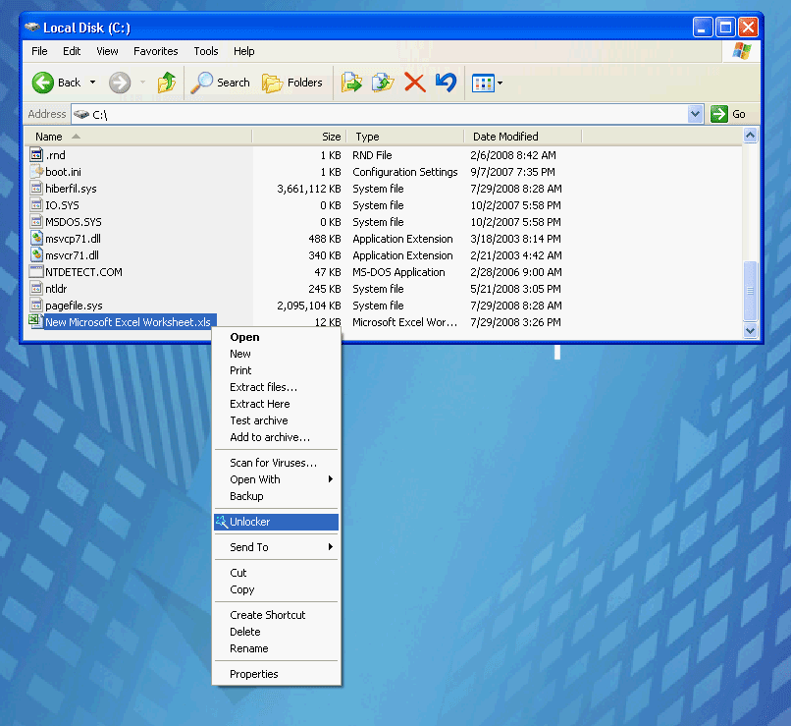Click the Undo arrow toolbar icon
The image size is (791, 726).
coord(445,83)
